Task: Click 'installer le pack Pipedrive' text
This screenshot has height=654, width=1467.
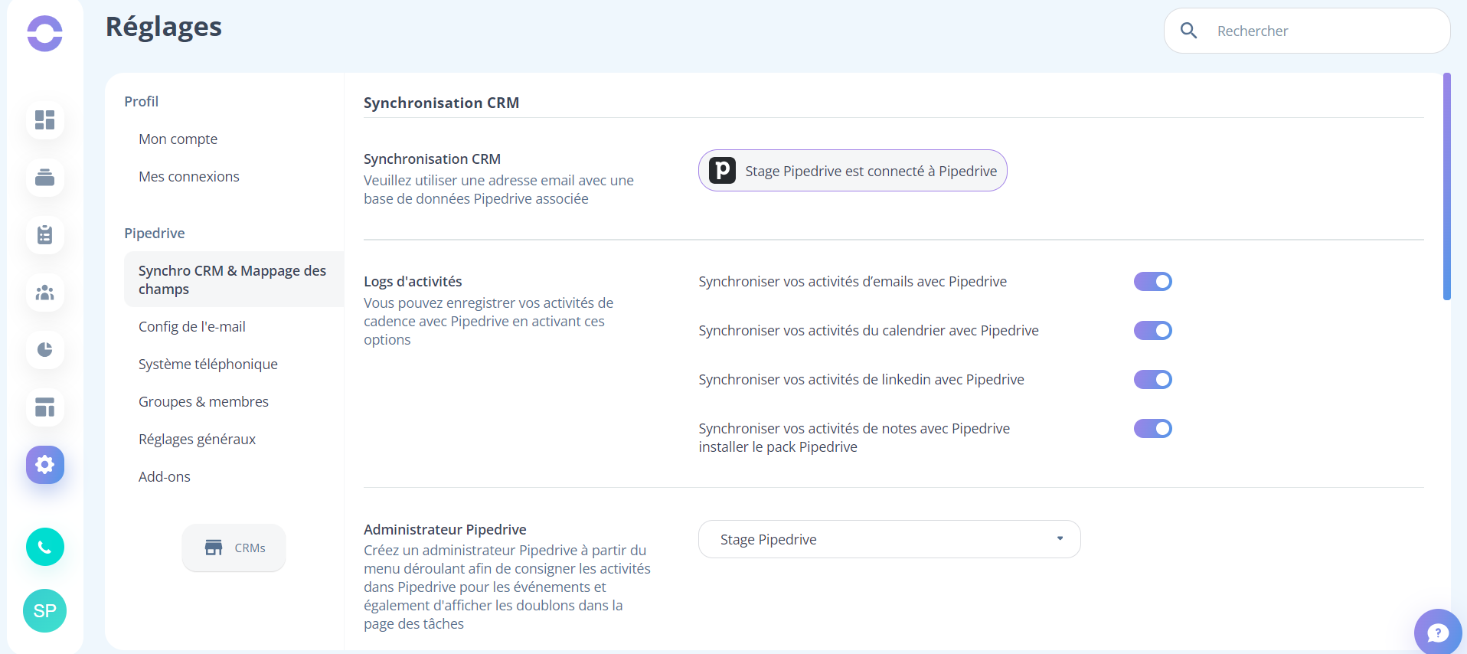Action: [x=777, y=447]
